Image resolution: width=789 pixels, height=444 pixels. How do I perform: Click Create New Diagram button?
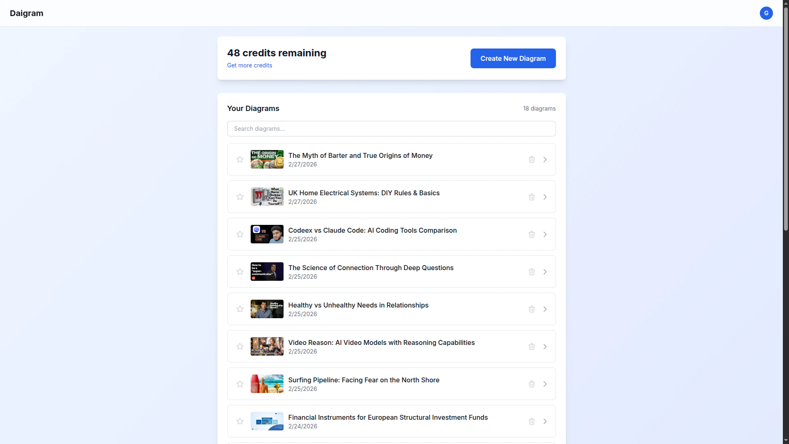click(x=513, y=58)
